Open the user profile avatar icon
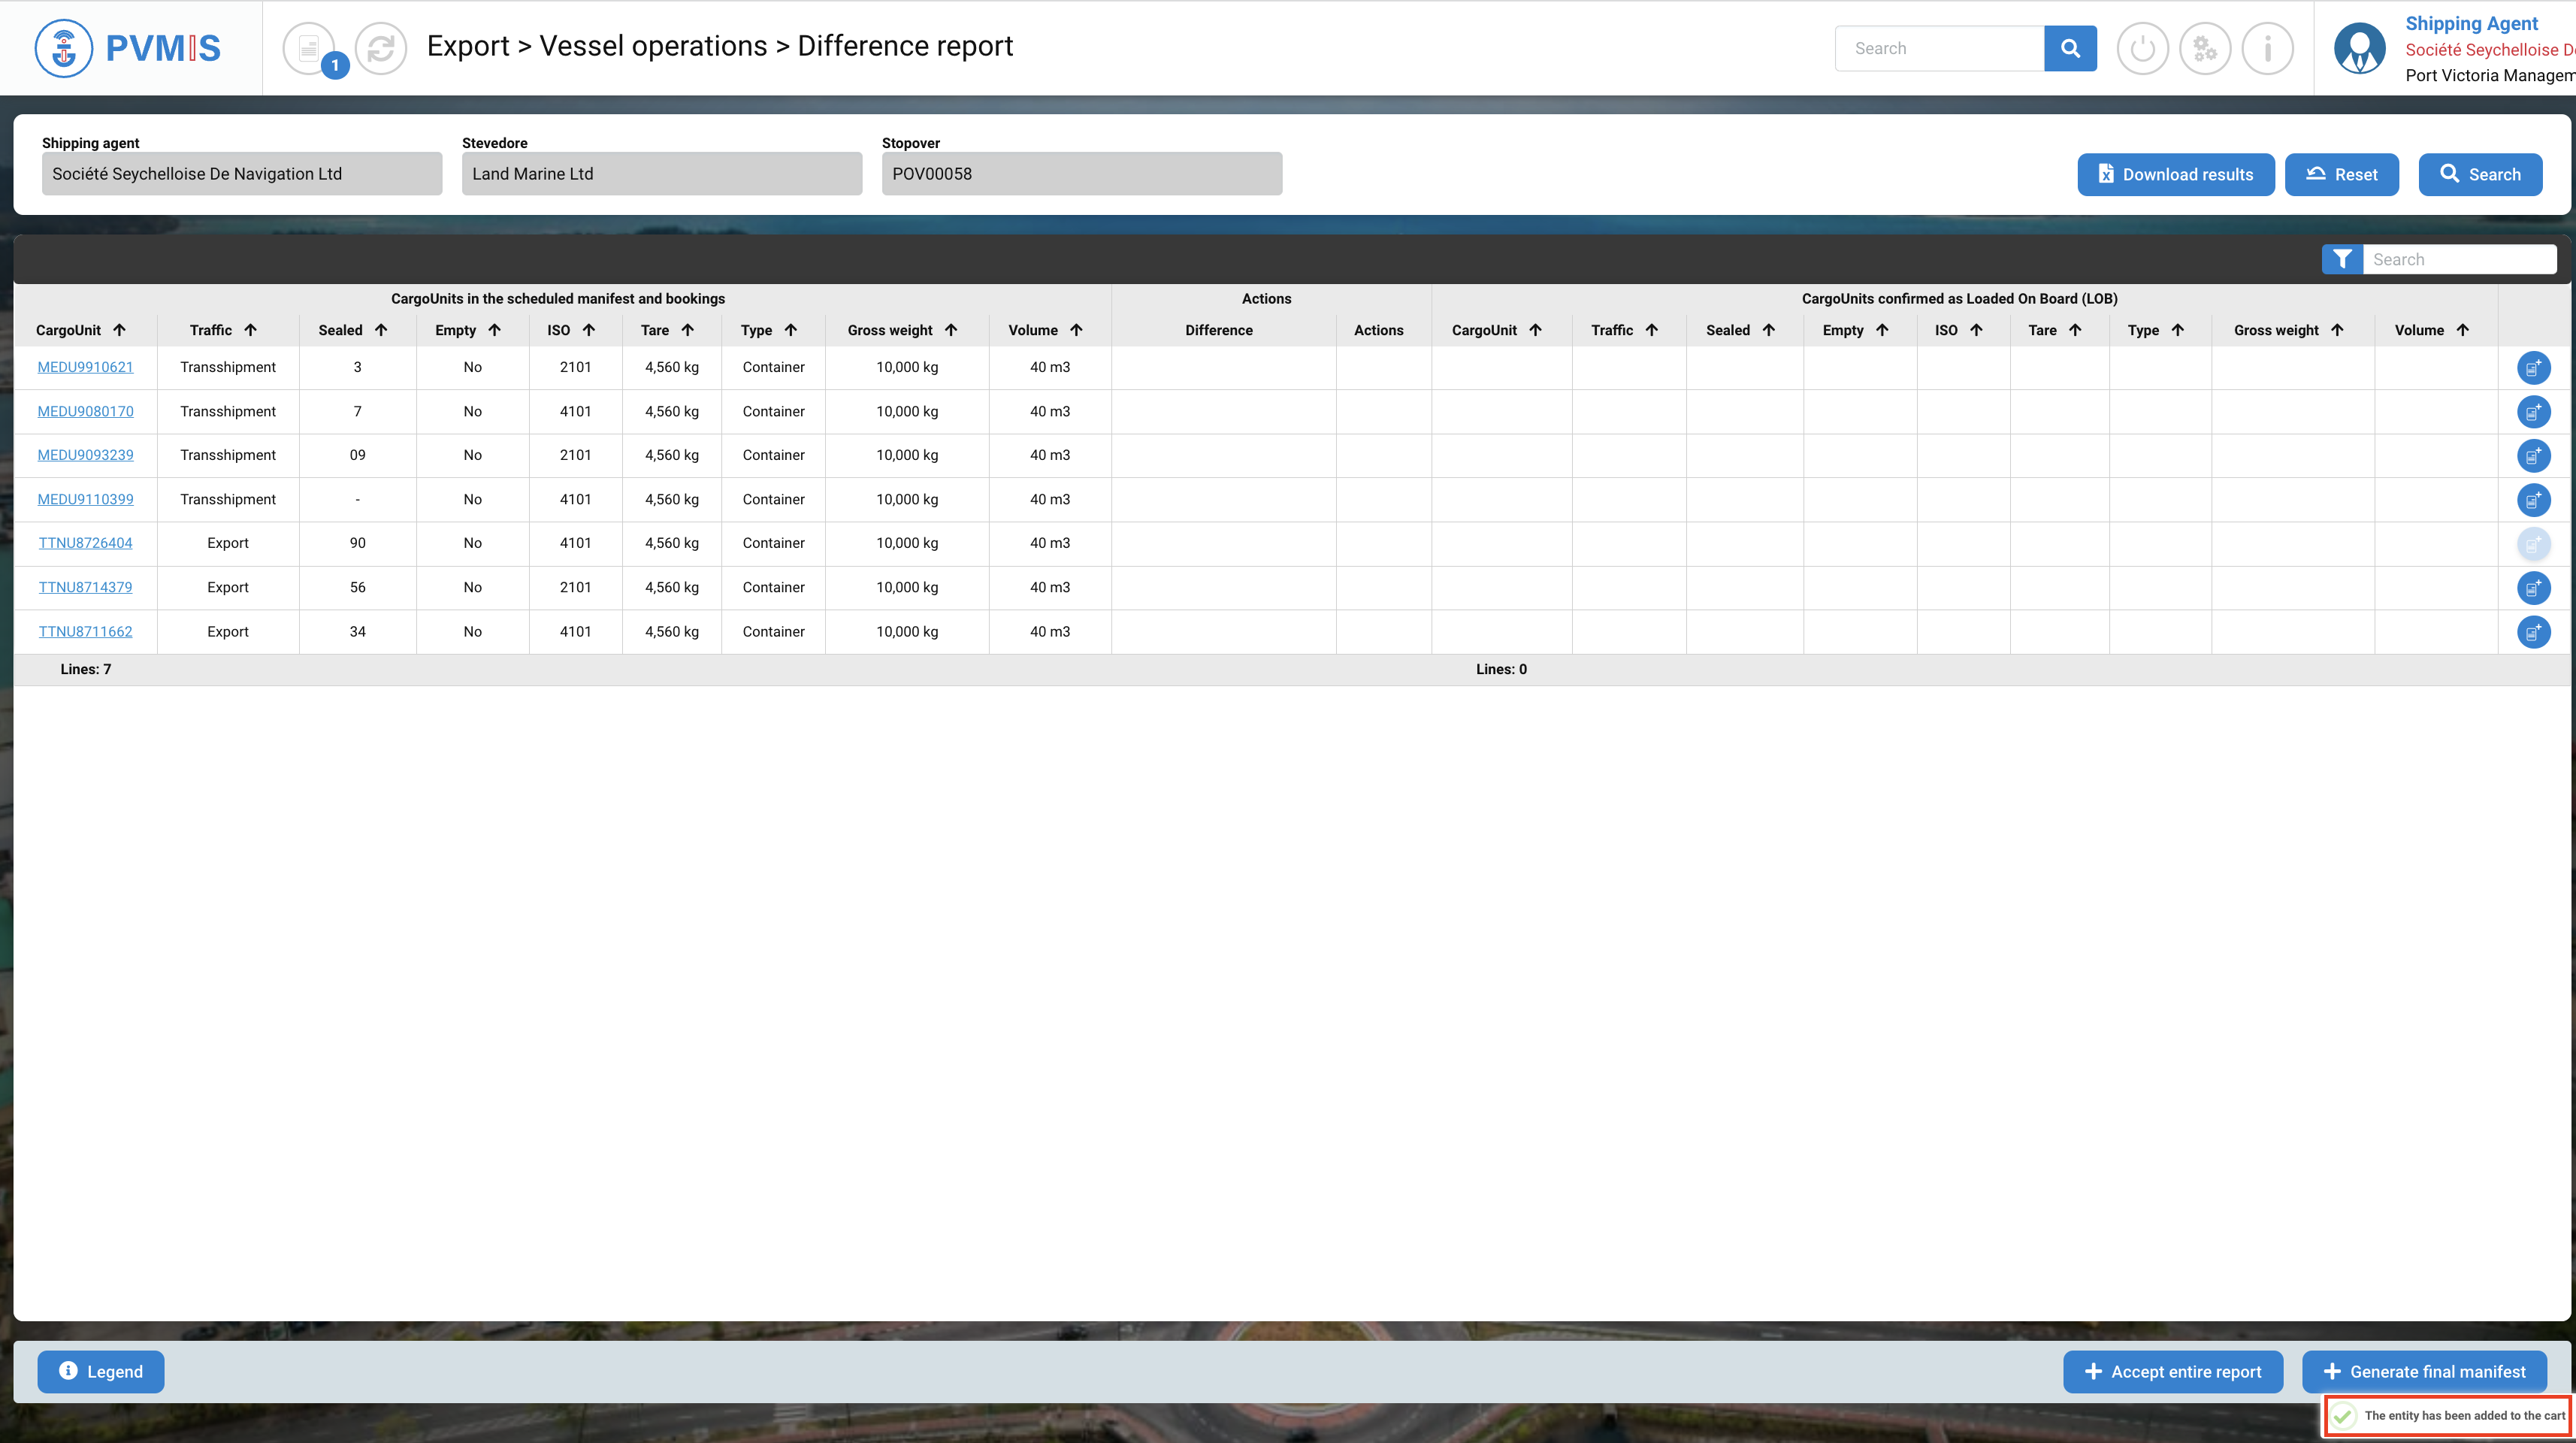This screenshot has width=2576, height=1443. click(x=2360, y=48)
